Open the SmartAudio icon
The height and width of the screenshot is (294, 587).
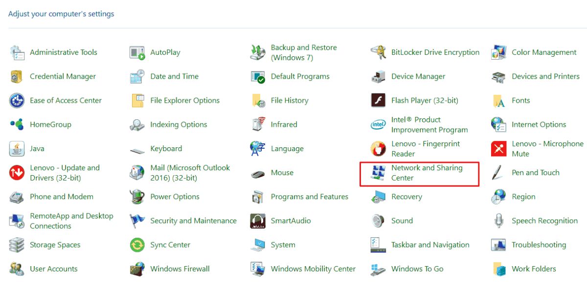click(258, 221)
